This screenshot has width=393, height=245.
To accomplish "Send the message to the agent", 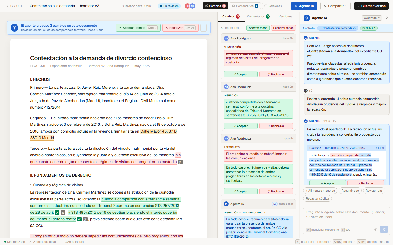I will point(384,229).
